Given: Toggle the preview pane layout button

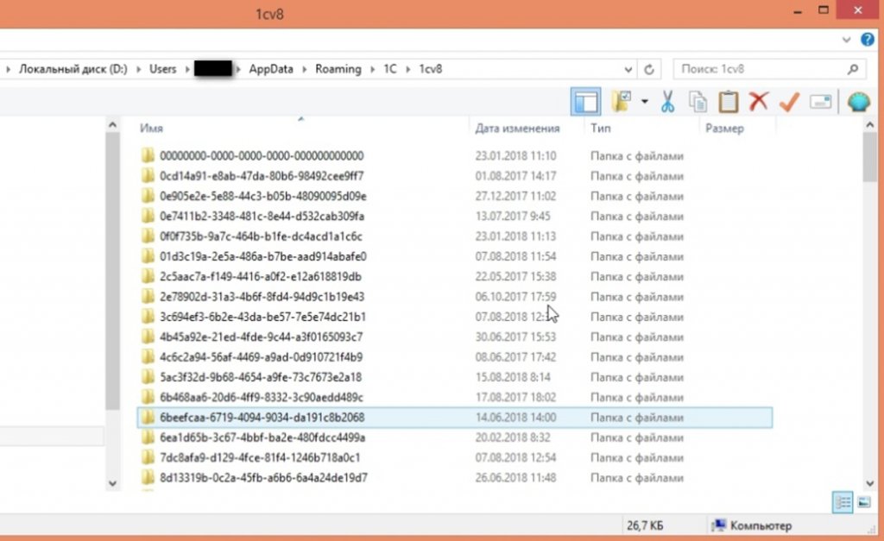Looking at the screenshot, I should 586,102.
